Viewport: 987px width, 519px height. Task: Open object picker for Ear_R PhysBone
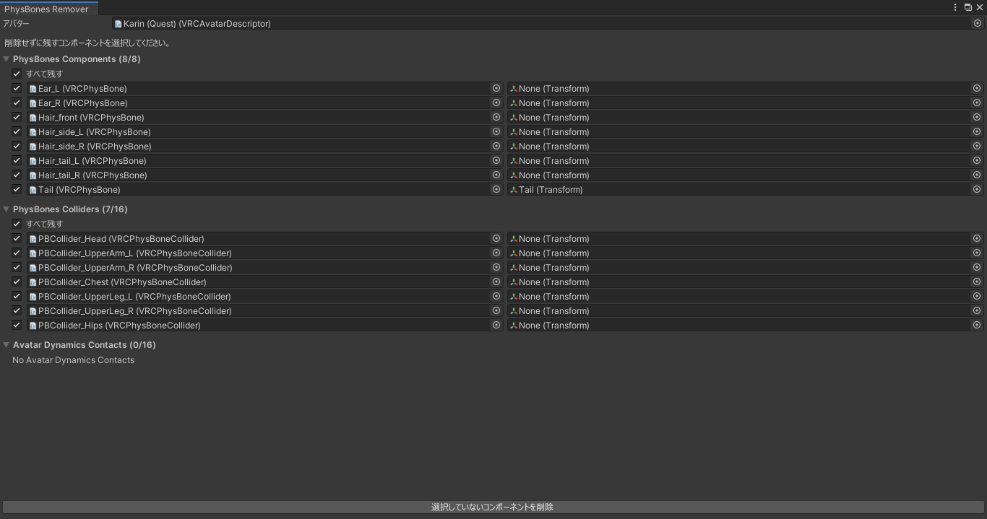(496, 103)
